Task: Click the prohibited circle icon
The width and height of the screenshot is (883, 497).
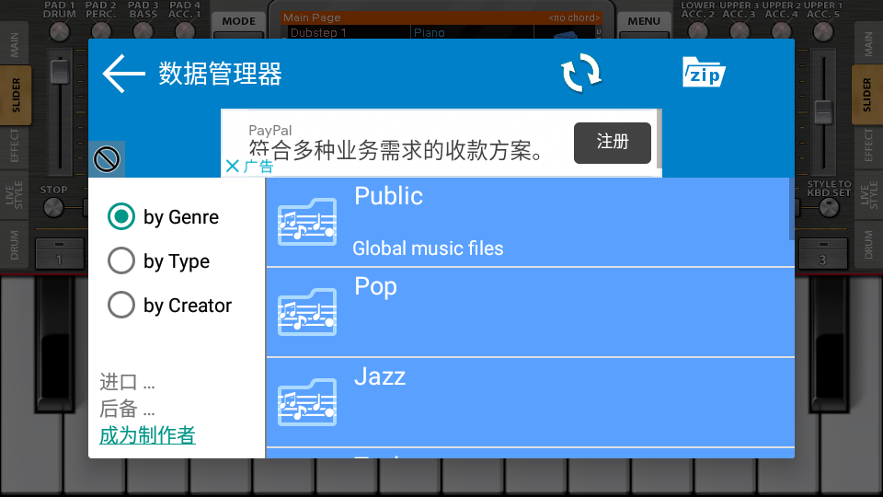Action: (x=108, y=160)
